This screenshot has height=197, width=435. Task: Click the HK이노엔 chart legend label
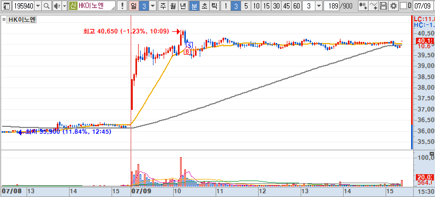pyautogui.click(x=22, y=20)
